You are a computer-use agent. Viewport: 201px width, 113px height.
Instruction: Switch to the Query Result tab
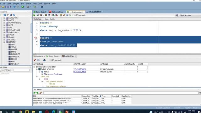coord(53,56)
